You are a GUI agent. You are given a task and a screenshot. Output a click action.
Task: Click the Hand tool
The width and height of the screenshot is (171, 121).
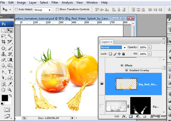pyautogui.click(x=3, y=90)
